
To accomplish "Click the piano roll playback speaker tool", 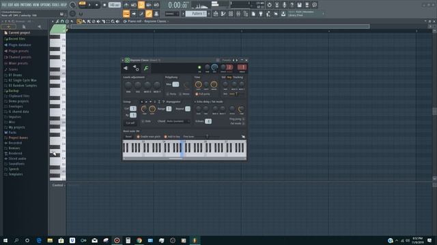I will (117, 21).
